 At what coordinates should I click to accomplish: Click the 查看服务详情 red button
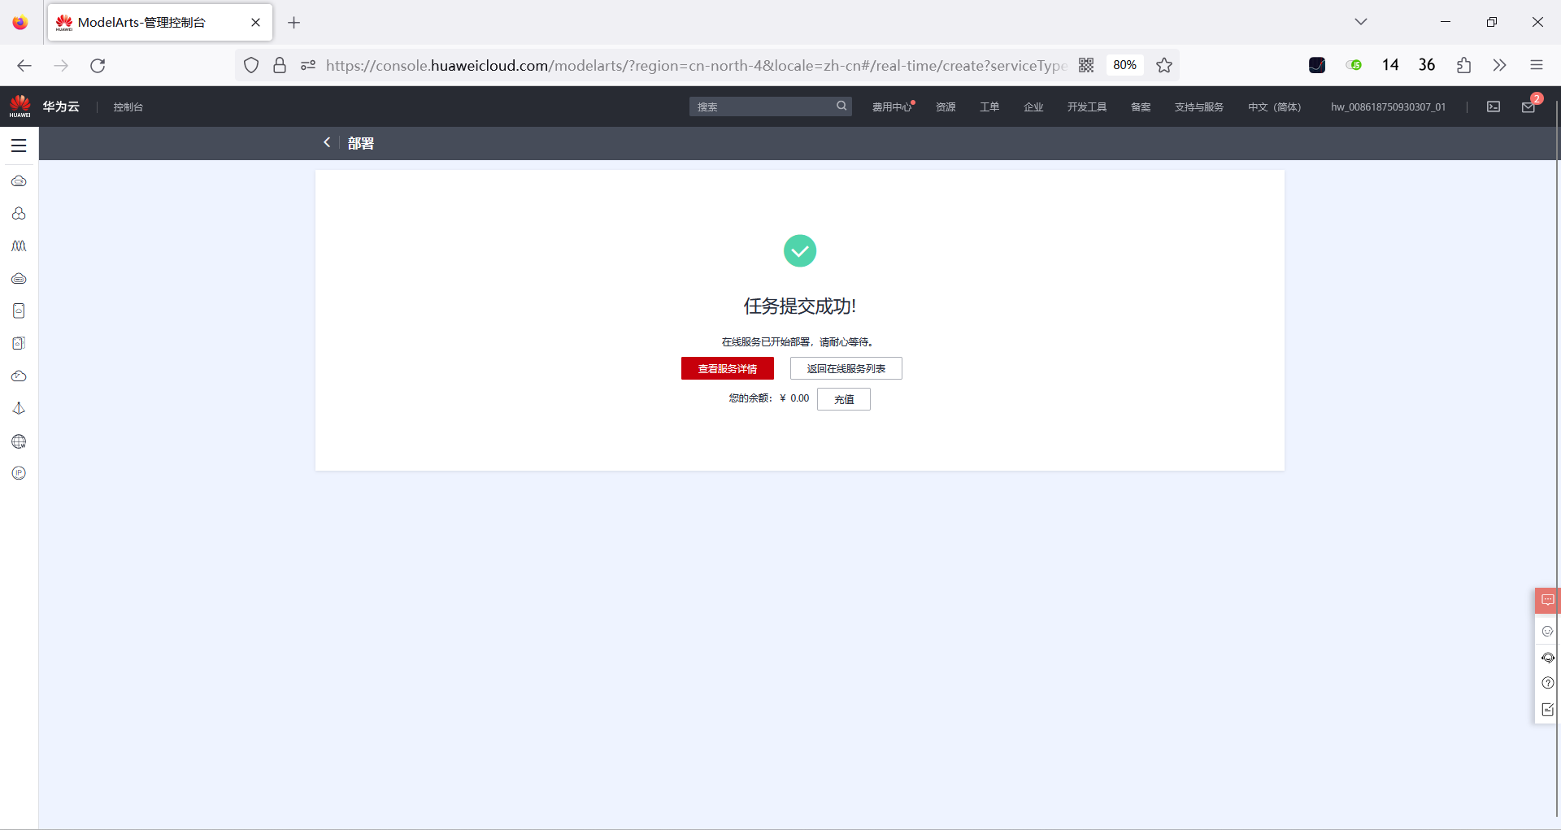point(727,368)
